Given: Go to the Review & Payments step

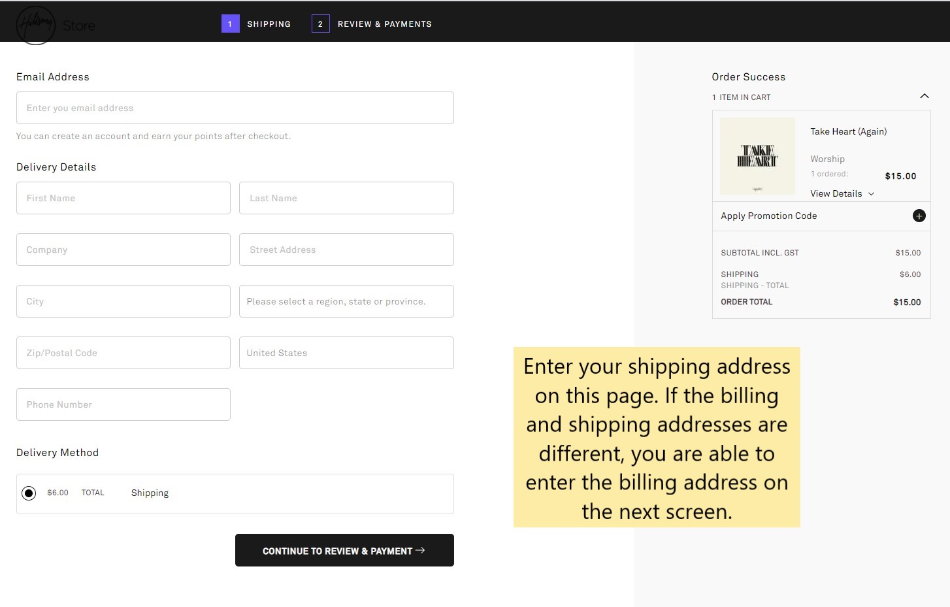Looking at the screenshot, I should [x=384, y=24].
